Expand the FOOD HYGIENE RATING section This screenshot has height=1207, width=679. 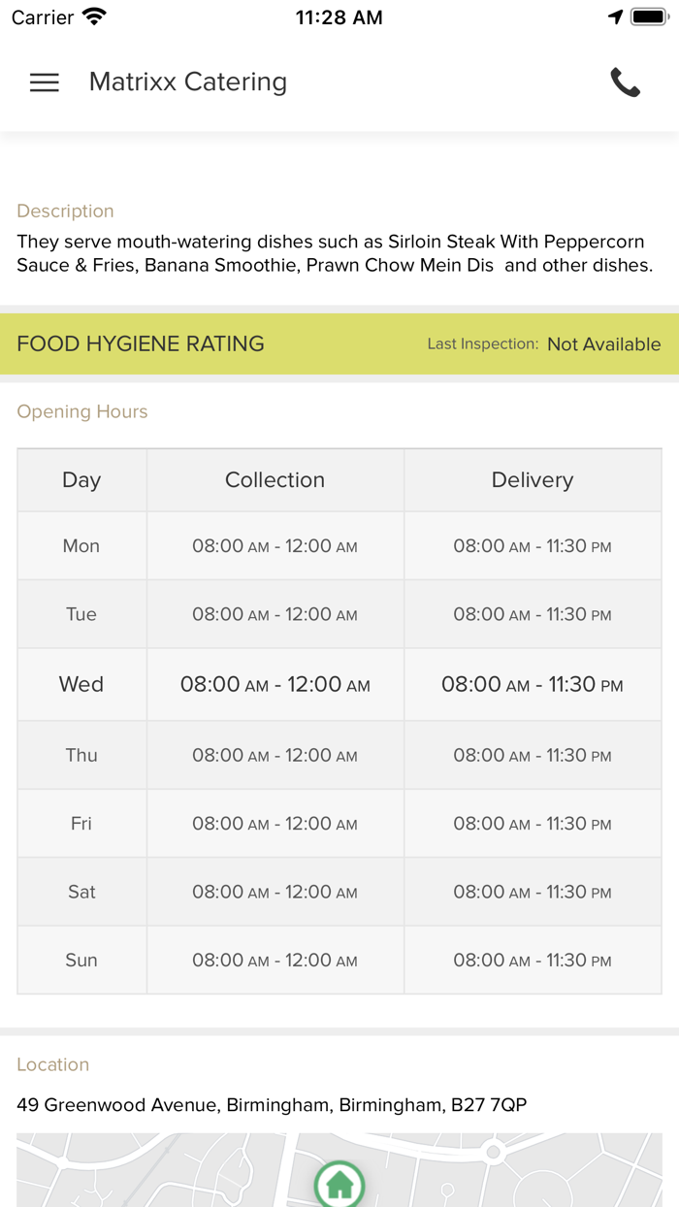tap(140, 343)
